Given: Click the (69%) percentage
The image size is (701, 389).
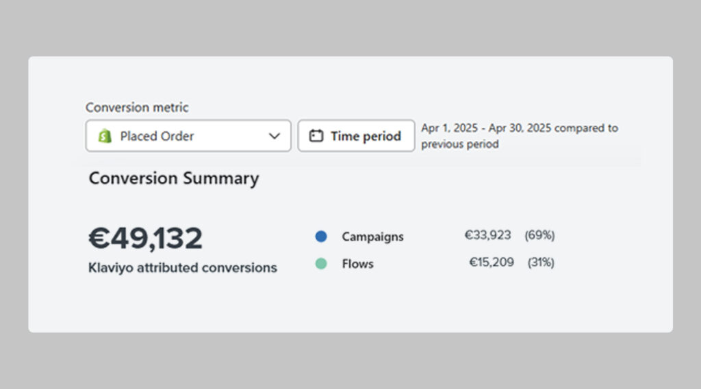Looking at the screenshot, I should [539, 235].
